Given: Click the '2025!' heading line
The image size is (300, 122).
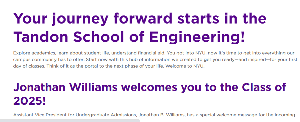Looking at the screenshot, I should click(x=29, y=101).
